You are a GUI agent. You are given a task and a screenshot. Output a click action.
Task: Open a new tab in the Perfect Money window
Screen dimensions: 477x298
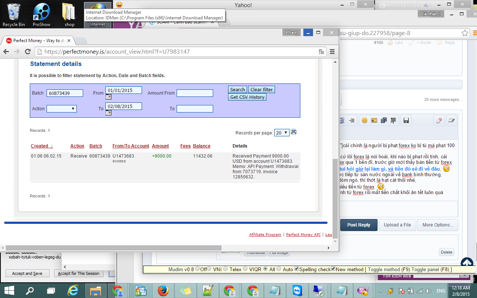click(x=82, y=41)
